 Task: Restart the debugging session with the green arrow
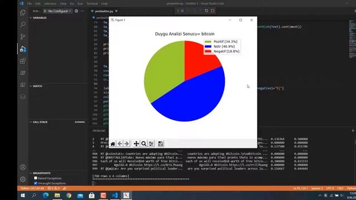(206, 11)
